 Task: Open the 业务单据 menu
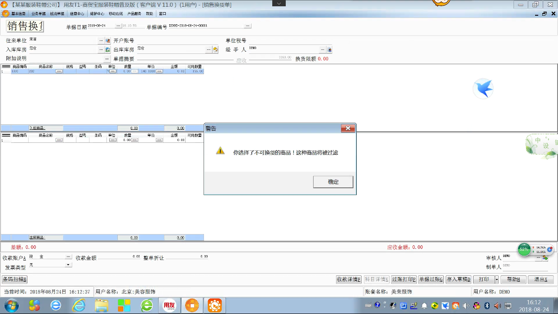38,14
